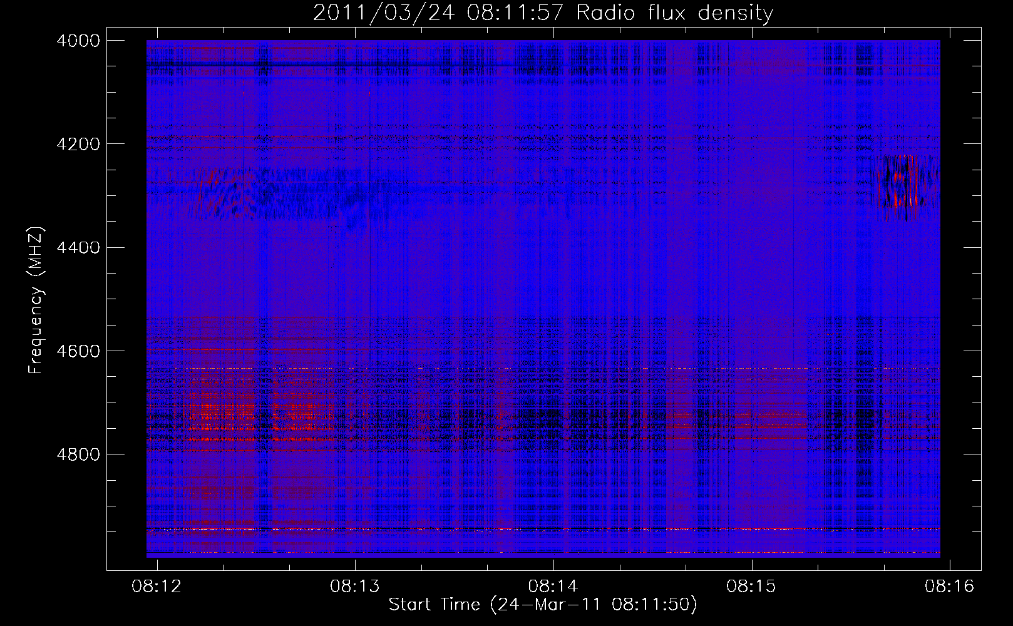Click the 08:16 time tick label
Viewport: 1013px width, 626px height.
coord(950,586)
